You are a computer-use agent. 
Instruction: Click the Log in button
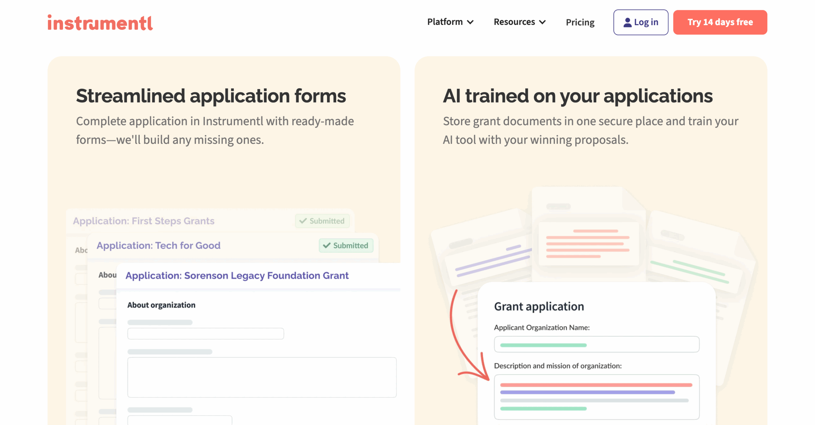[641, 22]
